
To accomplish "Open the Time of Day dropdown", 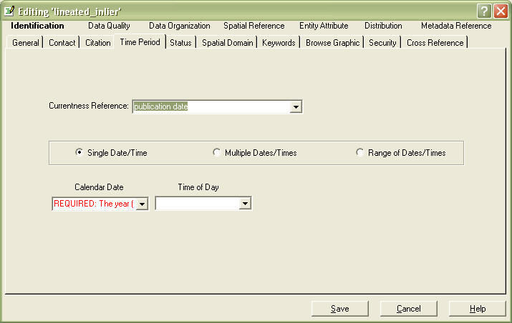I will coord(245,204).
